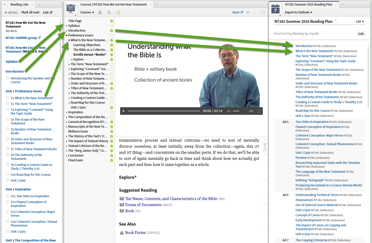
Task: Play the course video
Action: click(x=124, y=111)
